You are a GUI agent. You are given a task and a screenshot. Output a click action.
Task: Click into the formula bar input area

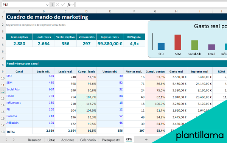[x=151, y=5]
